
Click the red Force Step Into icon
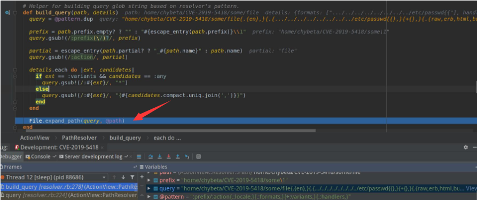pos(169,157)
